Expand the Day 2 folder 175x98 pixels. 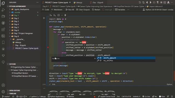(16, 18)
